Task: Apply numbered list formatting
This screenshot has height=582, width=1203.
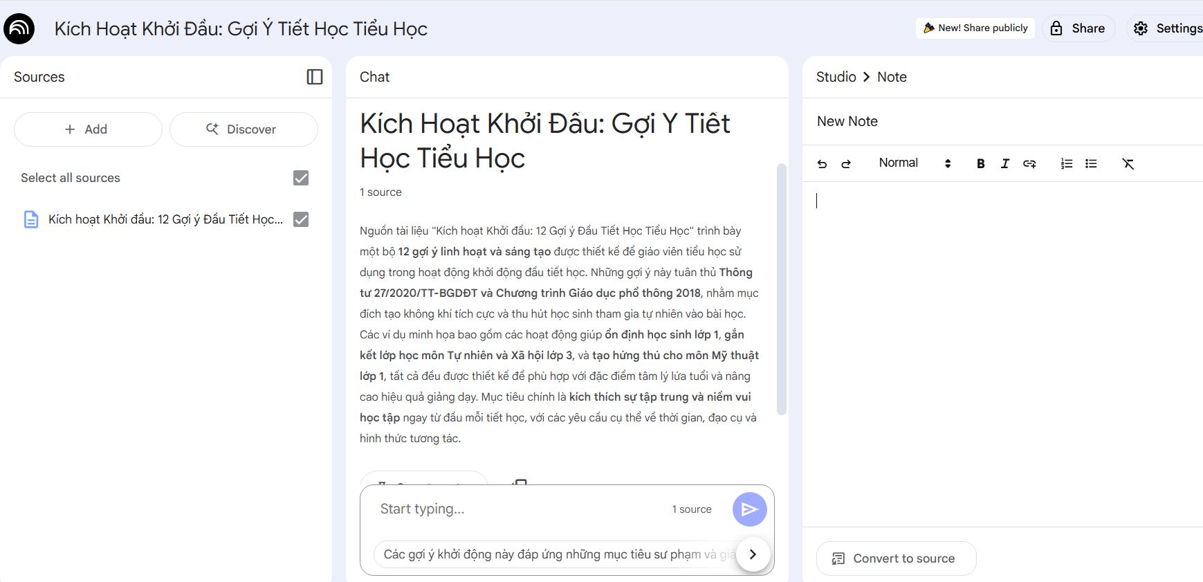Action: pyautogui.click(x=1067, y=164)
